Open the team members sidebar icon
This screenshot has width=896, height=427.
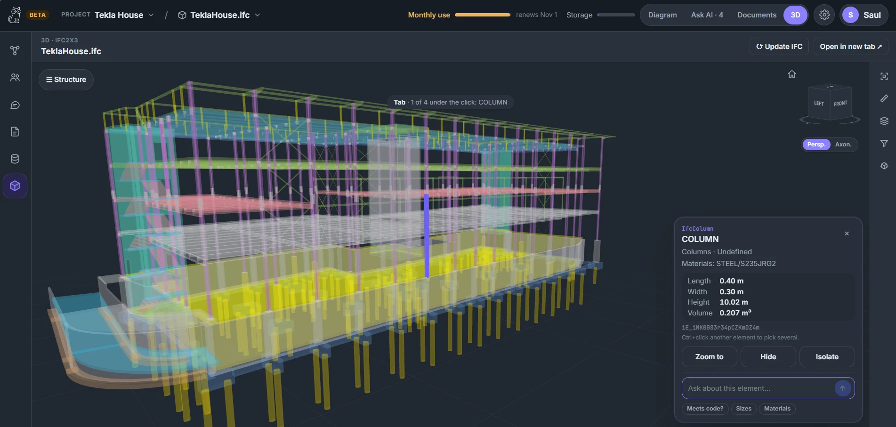[15, 78]
